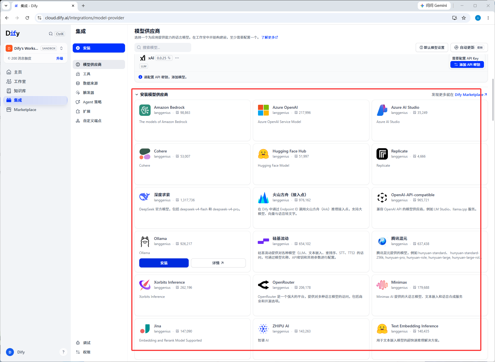
Task: Open the Chrome profile avatar
Action: tap(478, 18)
